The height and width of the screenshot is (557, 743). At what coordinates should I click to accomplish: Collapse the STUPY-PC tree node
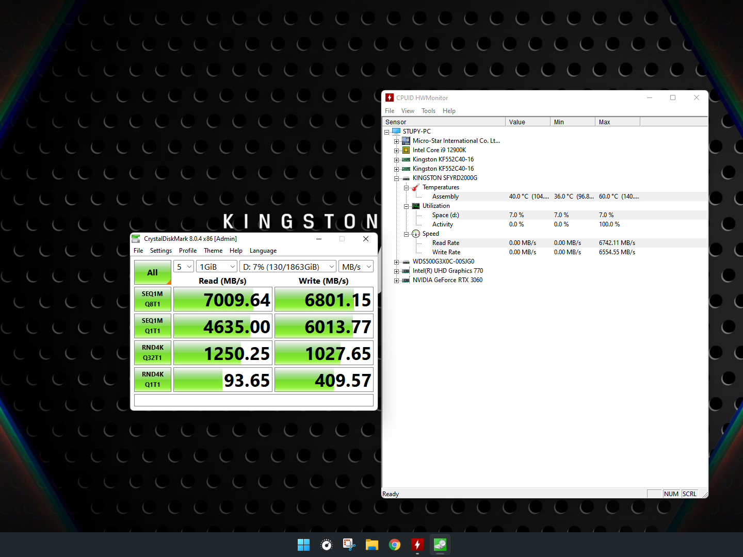coord(386,132)
